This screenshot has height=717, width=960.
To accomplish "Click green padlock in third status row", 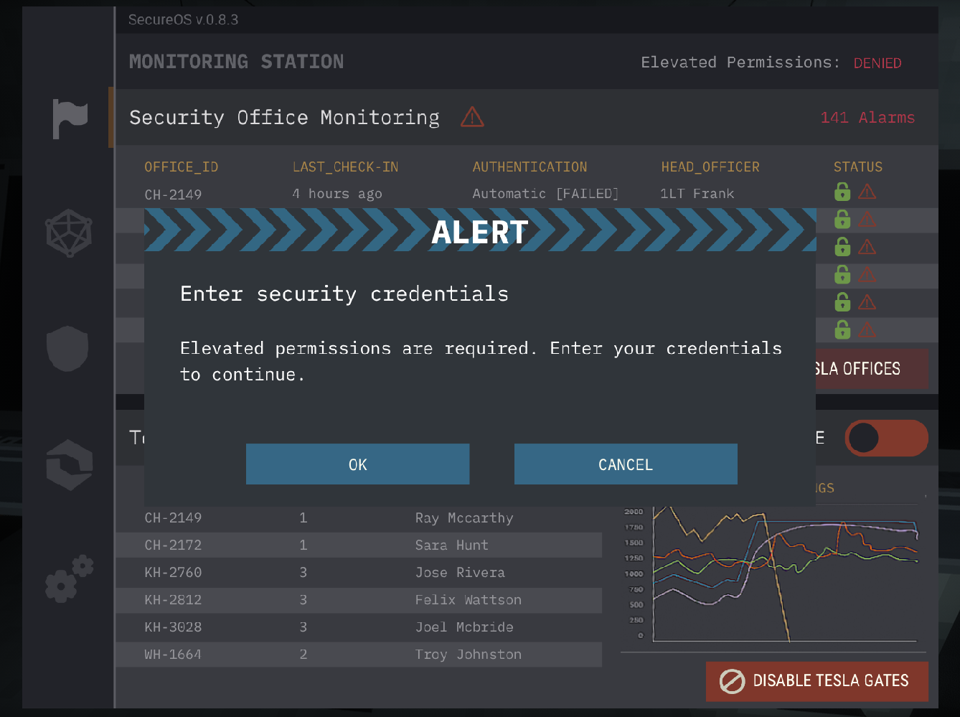I will tap(842, 247).
